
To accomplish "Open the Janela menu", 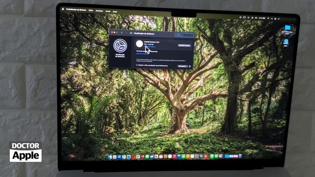I will (108, 11).
